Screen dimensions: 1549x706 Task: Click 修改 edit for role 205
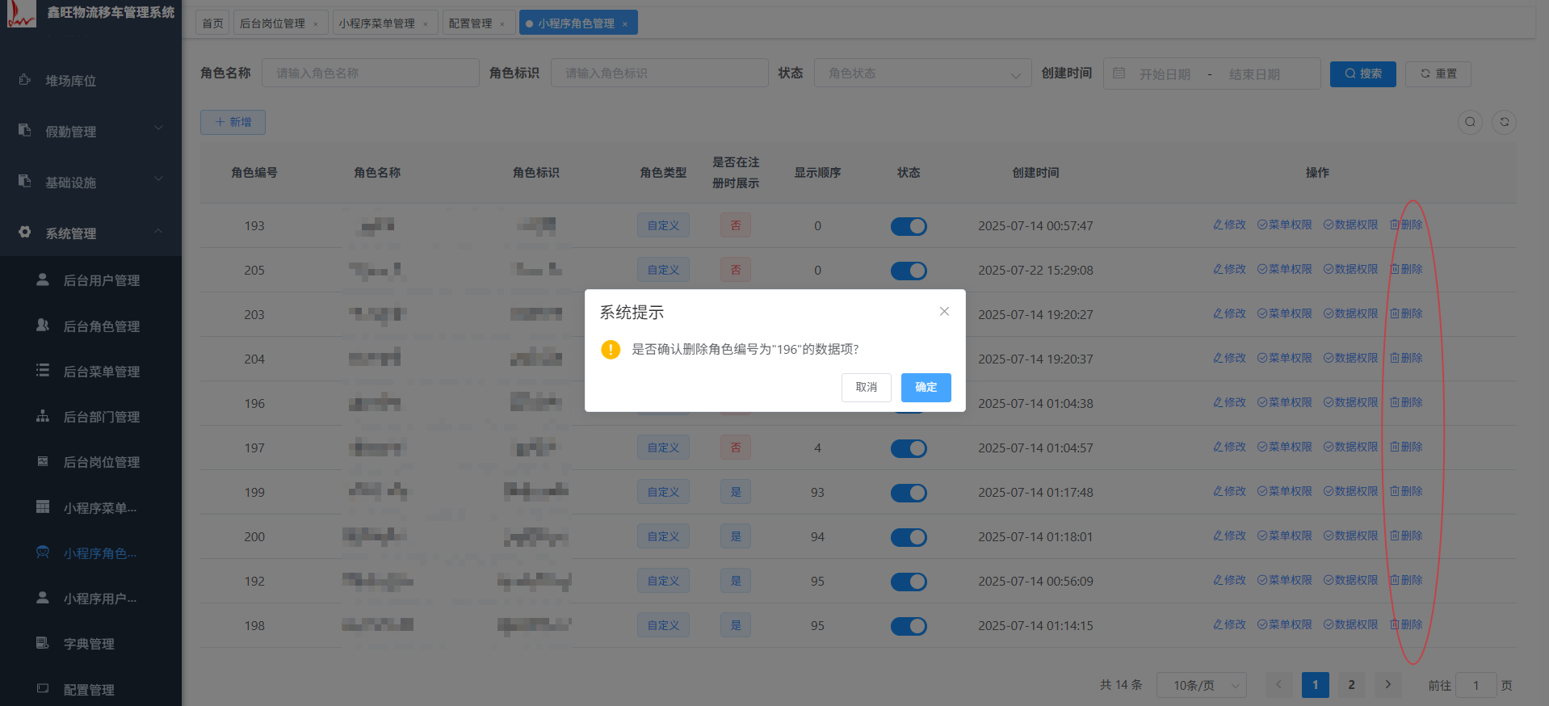coord(1229,269)
